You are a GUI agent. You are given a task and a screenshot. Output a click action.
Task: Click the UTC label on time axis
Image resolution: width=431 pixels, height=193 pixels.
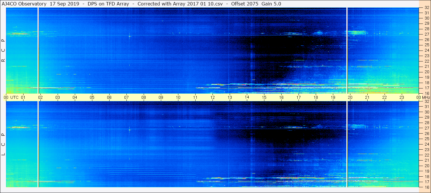tap(15, 97)
